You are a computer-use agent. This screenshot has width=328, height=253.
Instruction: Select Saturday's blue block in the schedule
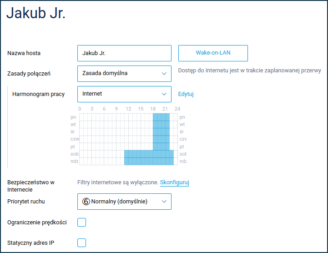coord(149,154)
